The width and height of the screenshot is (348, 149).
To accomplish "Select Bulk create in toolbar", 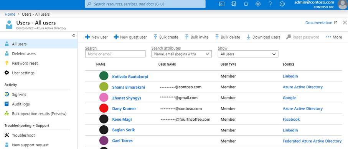I will point(166,37).
